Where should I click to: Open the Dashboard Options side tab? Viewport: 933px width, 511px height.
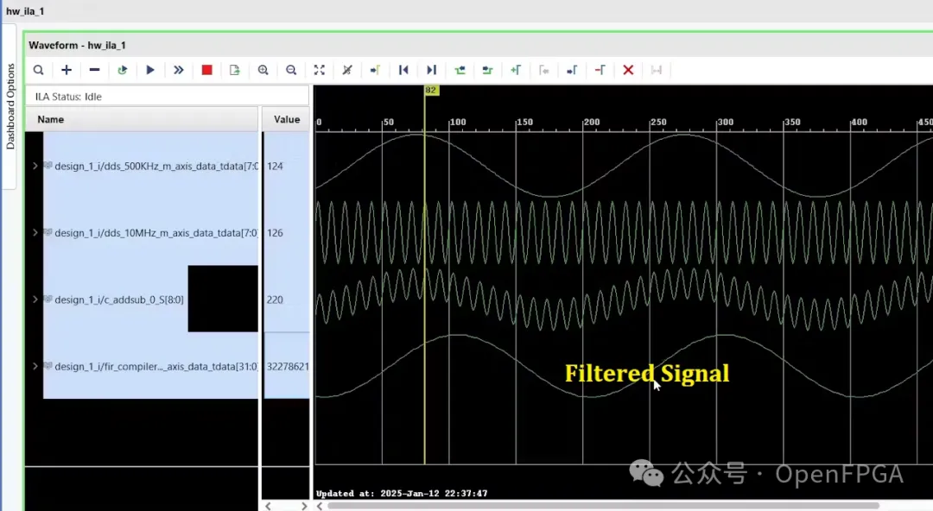(10, 107)
